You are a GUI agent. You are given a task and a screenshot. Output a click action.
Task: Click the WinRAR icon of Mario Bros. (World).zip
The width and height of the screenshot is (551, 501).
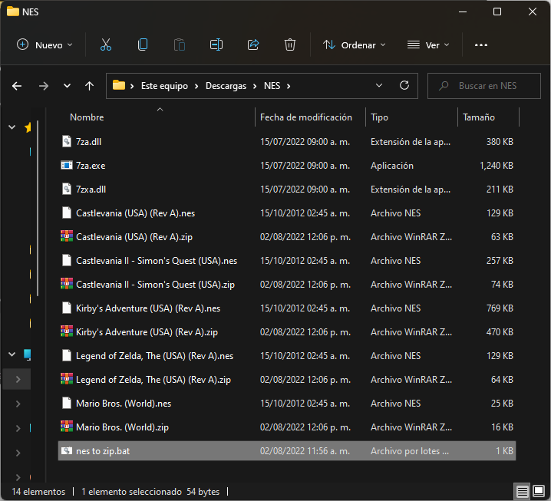67,427
